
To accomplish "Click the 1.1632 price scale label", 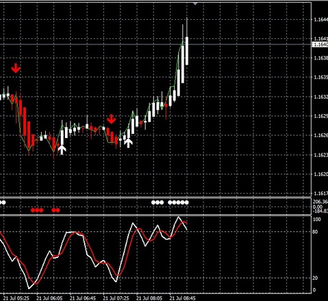I will click(321, 97).
